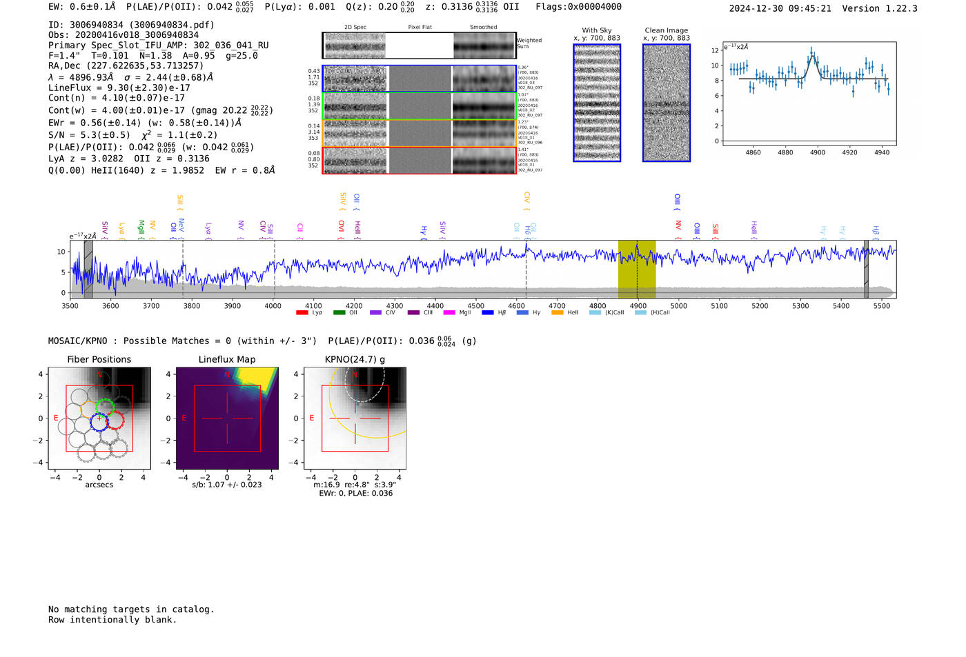Click the blue Hβ legend swatch

point(488,313)
